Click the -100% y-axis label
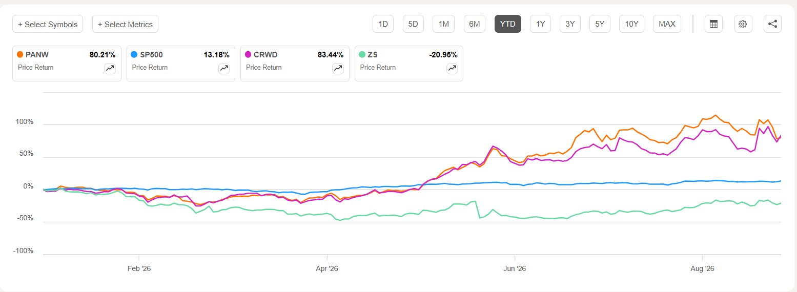The image size is (797, 292). (x=24, y=251)
